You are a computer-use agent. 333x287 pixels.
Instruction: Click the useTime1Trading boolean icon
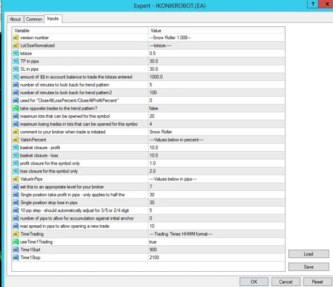coord(15,242)
